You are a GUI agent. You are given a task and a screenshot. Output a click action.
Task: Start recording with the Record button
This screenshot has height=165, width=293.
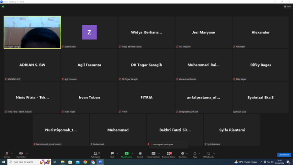point(140,154)
